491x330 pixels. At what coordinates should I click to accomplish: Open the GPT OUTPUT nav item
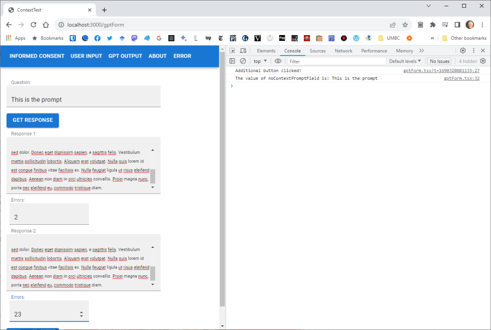pyautogui.click(x=125, y=56)
